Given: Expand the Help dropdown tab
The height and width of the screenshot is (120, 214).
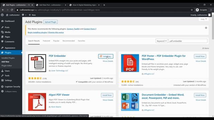Looking at the screenshot, I should click(x=204, y=19).
